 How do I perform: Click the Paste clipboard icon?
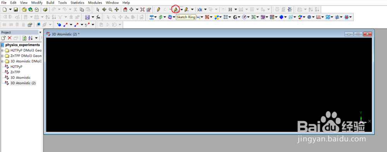pos(88,10)
